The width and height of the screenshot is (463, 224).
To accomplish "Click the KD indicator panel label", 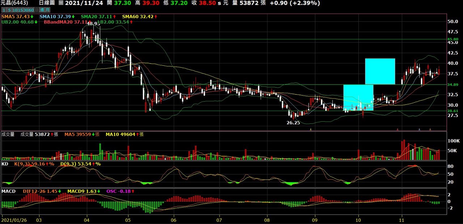I will coord(5,164).
